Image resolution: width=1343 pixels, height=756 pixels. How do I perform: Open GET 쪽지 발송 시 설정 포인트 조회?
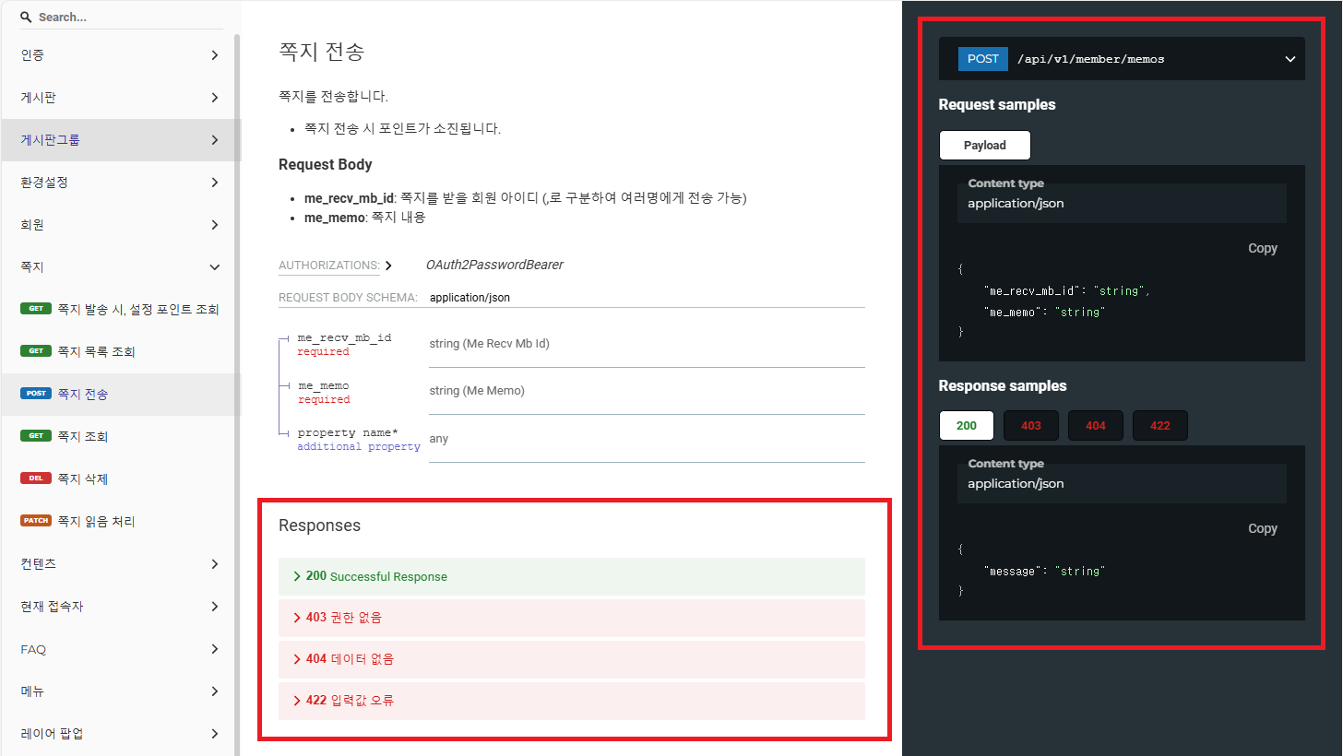click(137, 309)
